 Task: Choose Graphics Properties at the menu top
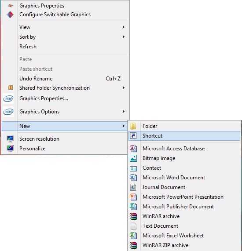[x=65, y=6]
